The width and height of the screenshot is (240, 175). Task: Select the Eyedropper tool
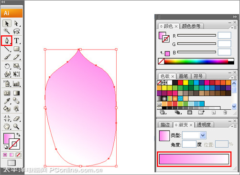[x=7, y=101]
